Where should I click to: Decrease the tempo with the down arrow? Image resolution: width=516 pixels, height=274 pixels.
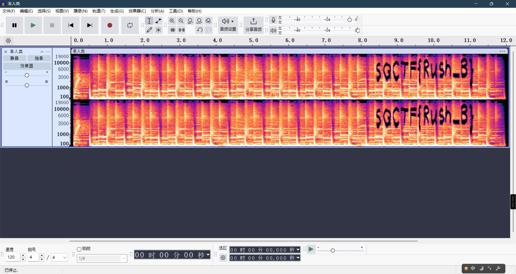coord(23,259)
